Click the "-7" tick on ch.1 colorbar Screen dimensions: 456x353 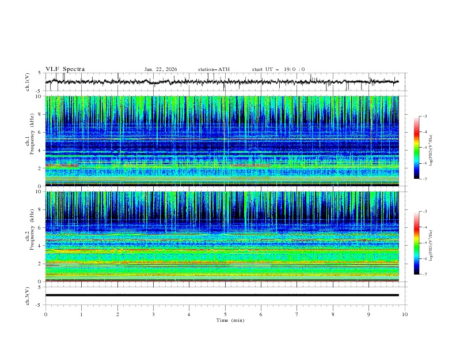click(425, 179)
